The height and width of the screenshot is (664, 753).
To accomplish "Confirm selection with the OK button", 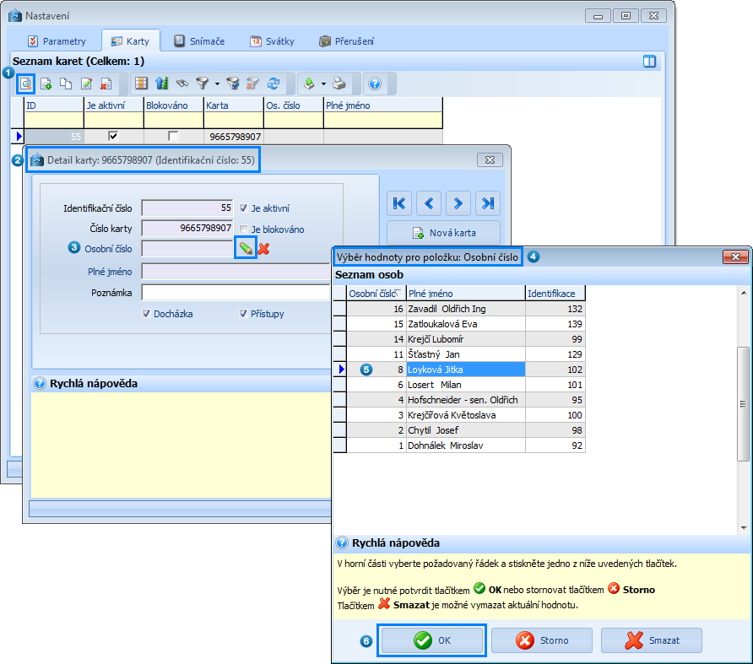I will click(x=431, y=640).
